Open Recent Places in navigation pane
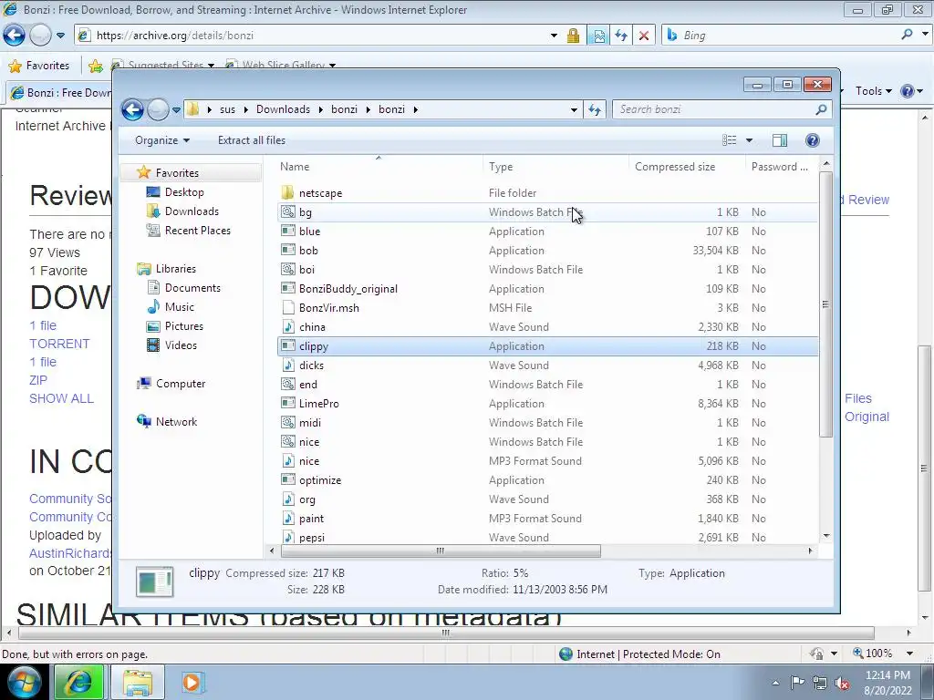Screen dimensions: 934x700 (197, 231)
